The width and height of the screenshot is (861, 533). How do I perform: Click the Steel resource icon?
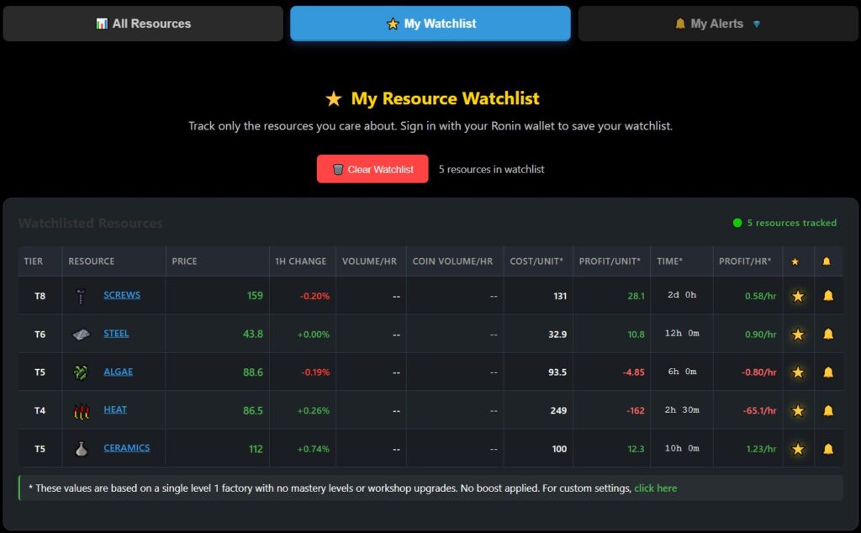pos(81,335)
